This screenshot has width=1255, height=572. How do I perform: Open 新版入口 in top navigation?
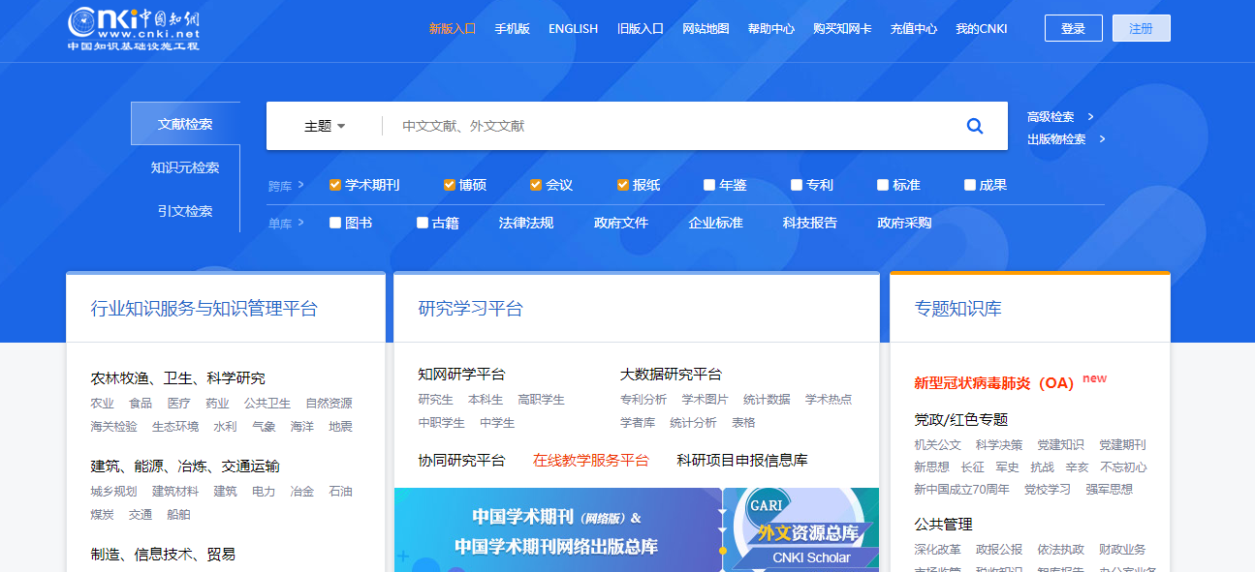tap(453, 29)
